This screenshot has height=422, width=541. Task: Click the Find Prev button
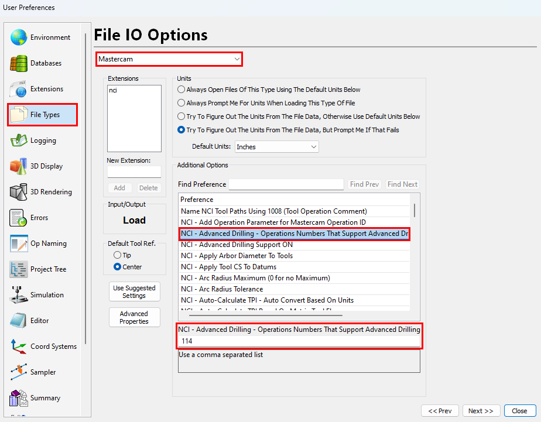364,184
